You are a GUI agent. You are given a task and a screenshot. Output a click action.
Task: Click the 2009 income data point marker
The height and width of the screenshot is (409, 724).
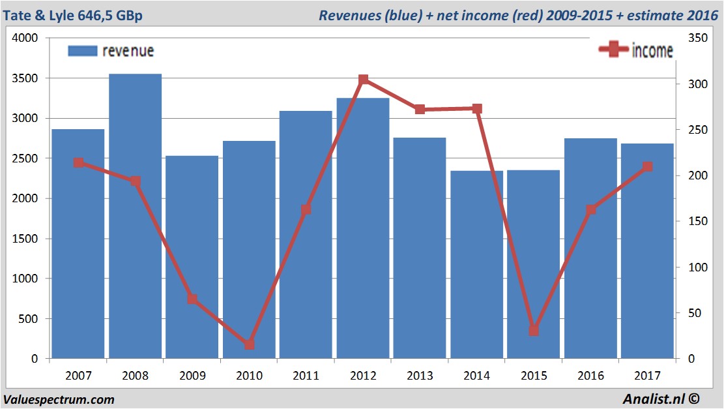[192, 299]
